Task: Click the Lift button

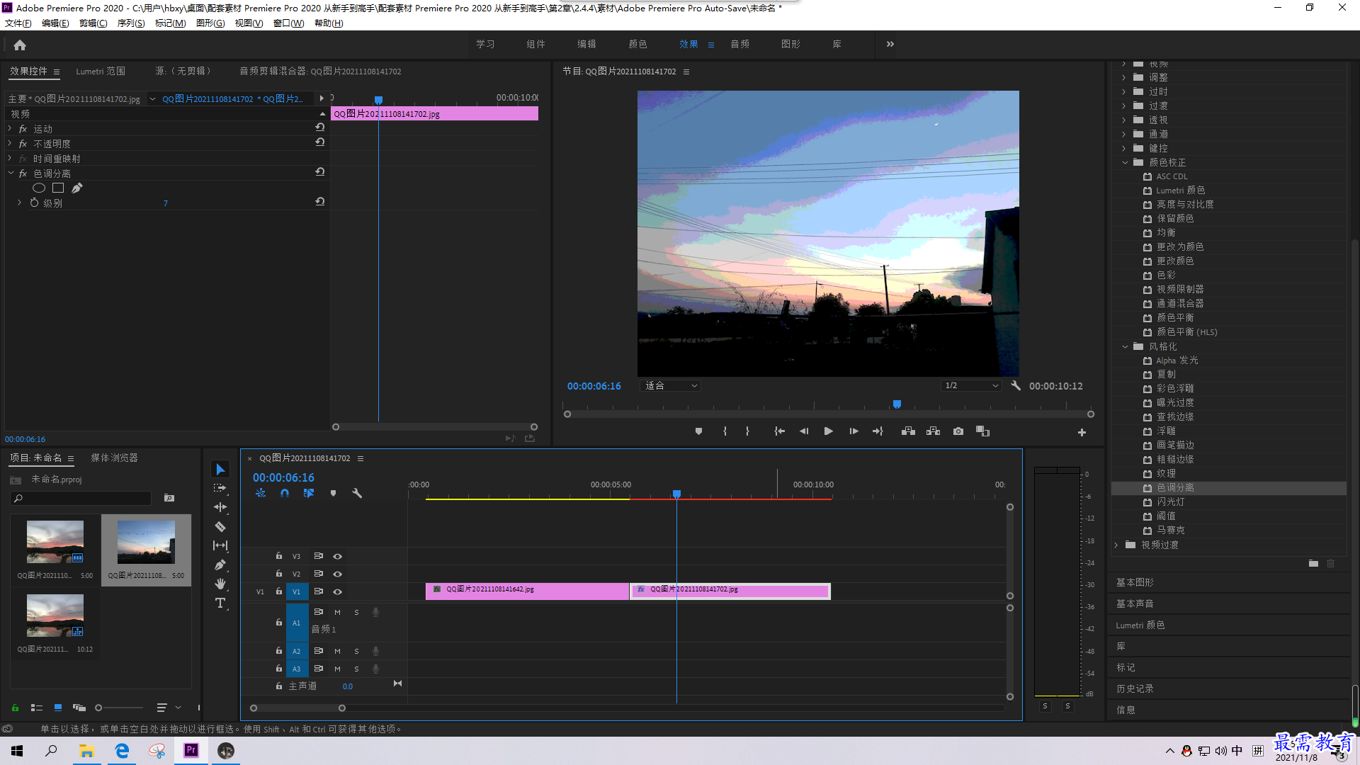Action: click(x=908, y=431)
